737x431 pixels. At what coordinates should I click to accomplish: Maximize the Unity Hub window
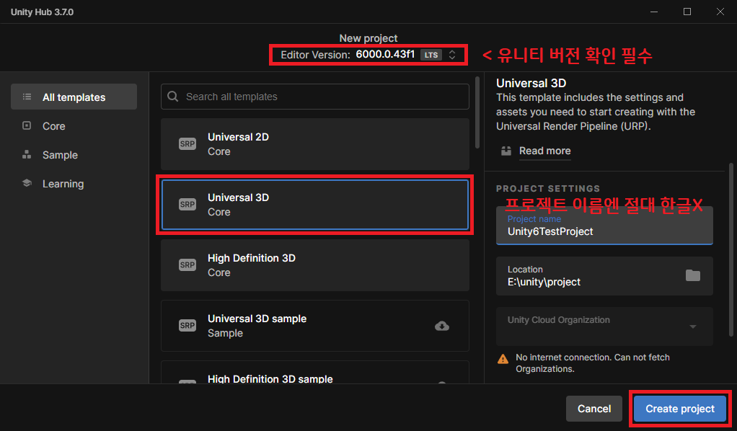(687, 12)
